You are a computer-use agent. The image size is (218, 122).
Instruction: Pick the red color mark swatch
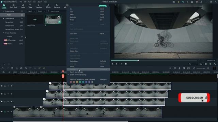click(x=71, y=82)
